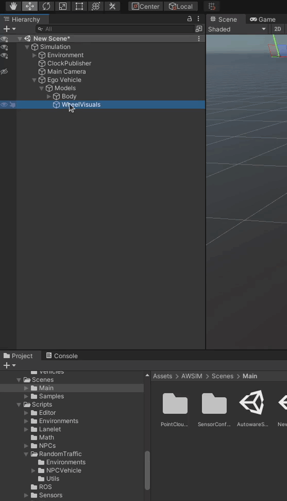Expand the NPCs folder
Screen dimensions: 287x501
[26, 445]
